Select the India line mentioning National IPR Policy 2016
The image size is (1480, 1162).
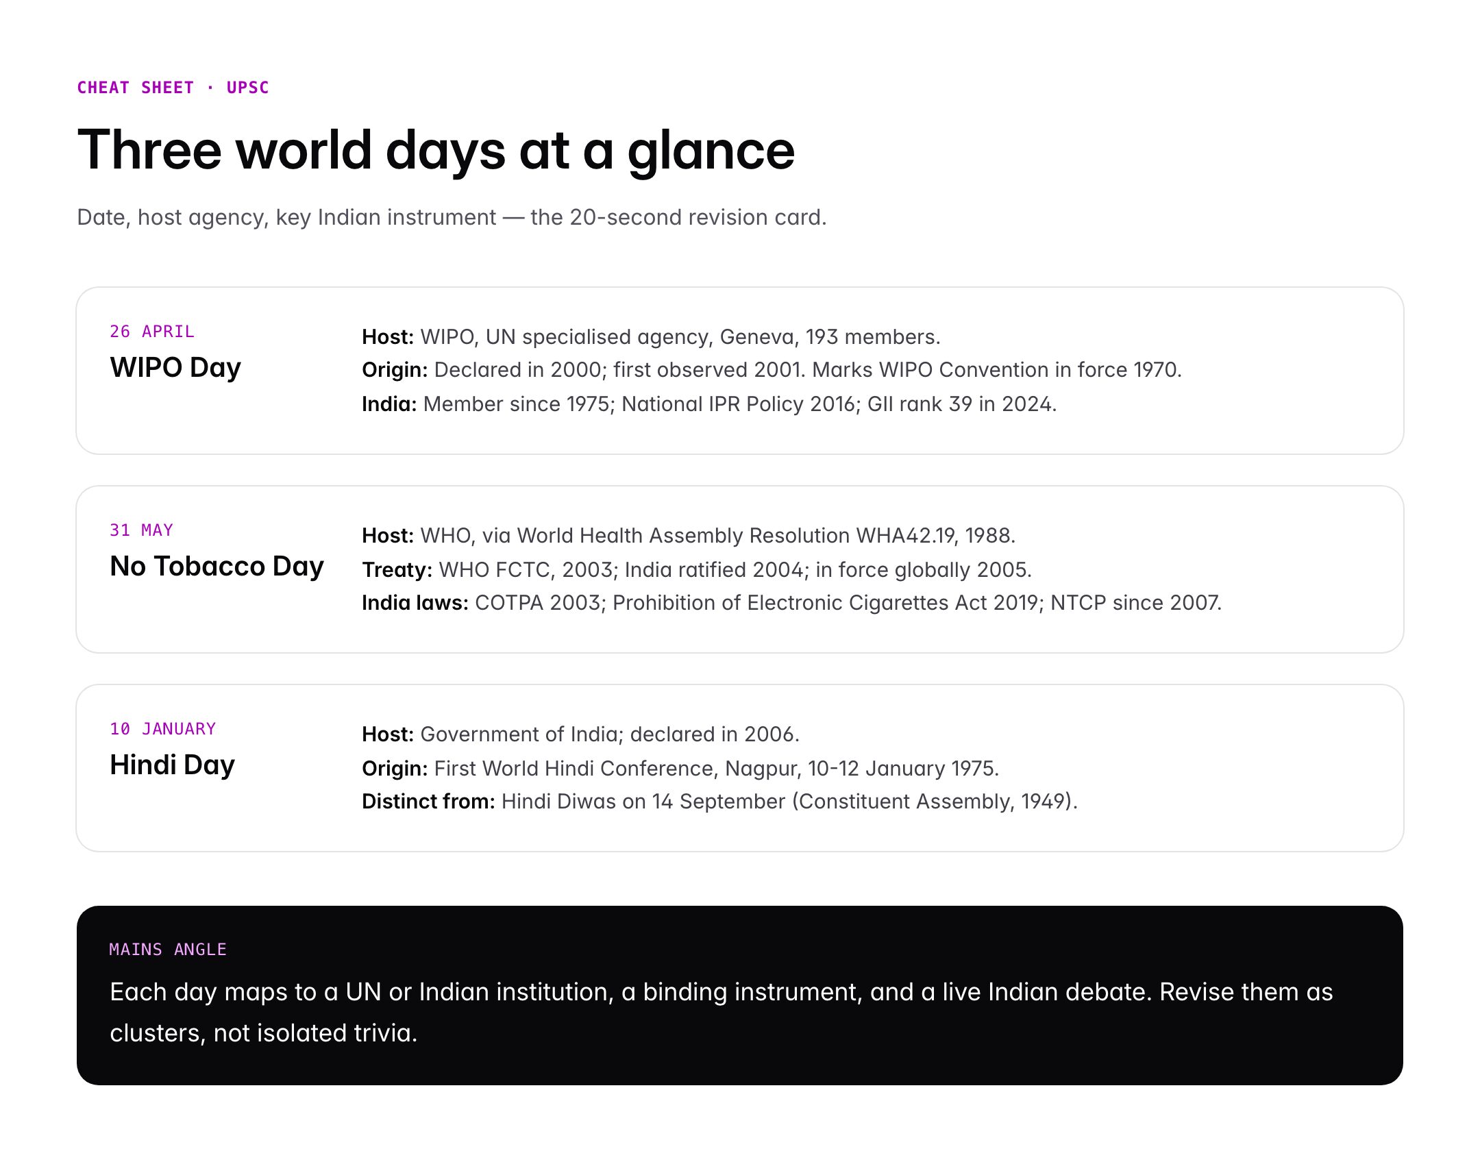(709, 404)
